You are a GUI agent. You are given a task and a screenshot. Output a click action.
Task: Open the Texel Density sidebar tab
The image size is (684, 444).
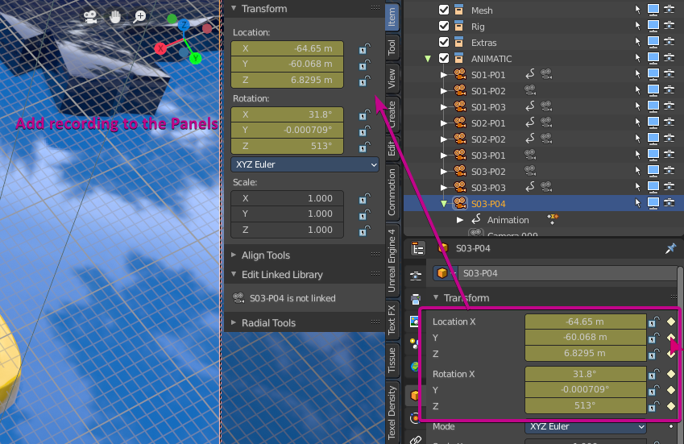[392, 412]
